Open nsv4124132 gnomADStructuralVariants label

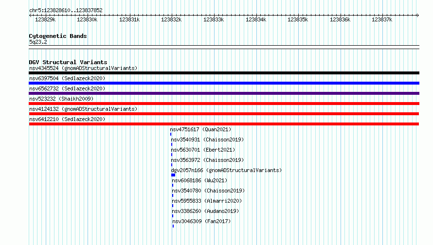[x=83, y=109]
